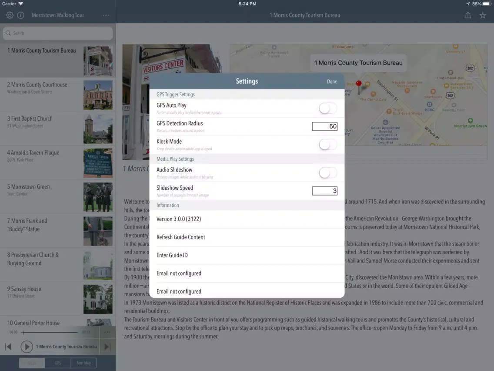This screenshot has width=494, height=371.
Task: Open Arnold's Tavern Plaque thumbnail image
Action: tap(98, 163)
